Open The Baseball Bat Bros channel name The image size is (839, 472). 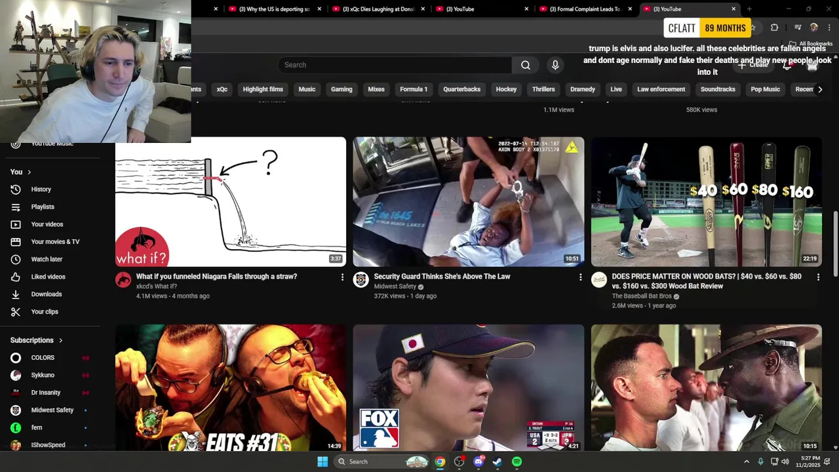642,296
